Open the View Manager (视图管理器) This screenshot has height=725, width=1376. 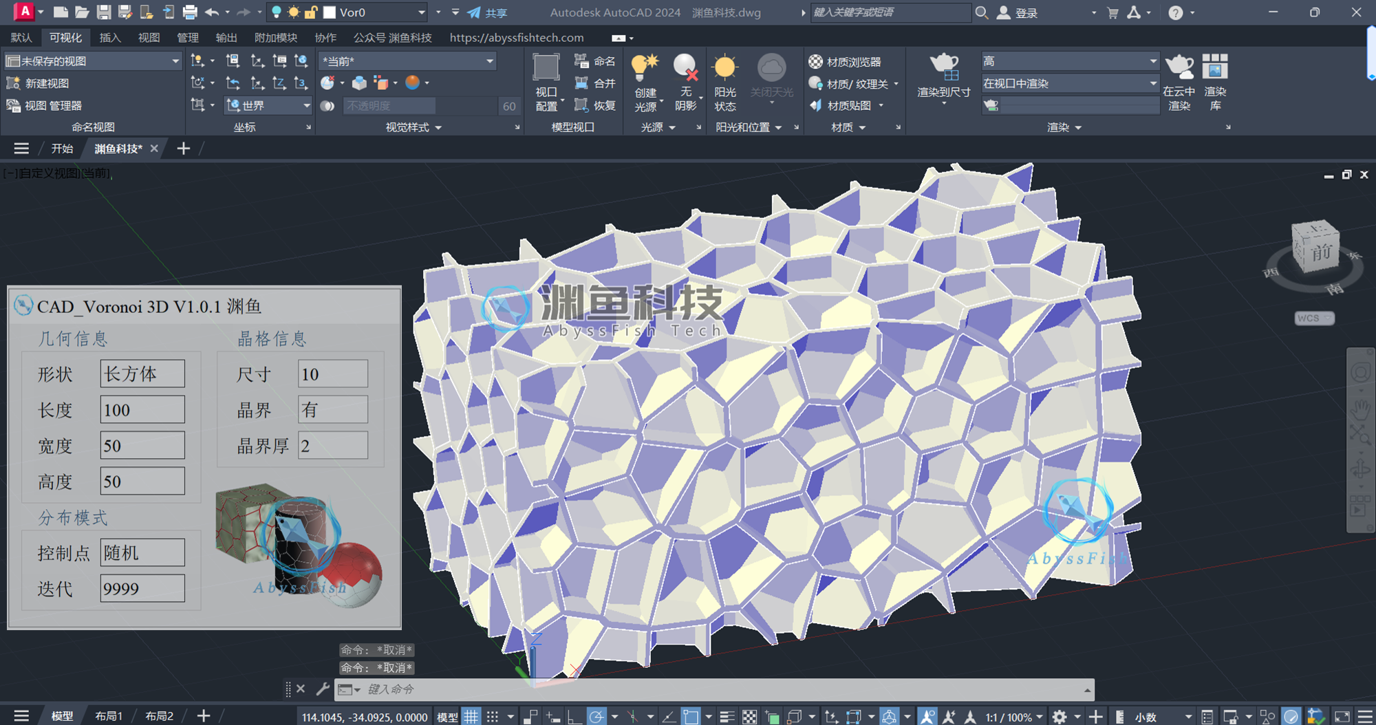click(44, 105)
